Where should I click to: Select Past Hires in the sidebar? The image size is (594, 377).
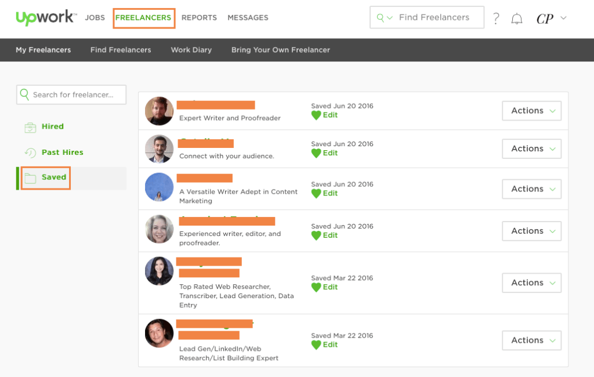(x=63, y=153)
